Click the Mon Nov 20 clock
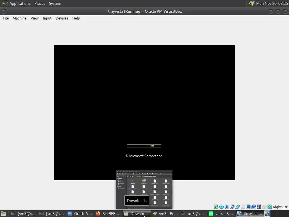This screenshot has width=289, height=217. [272, 3]
